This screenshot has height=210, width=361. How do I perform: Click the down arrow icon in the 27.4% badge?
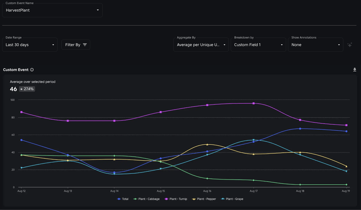tap(22, 89)
